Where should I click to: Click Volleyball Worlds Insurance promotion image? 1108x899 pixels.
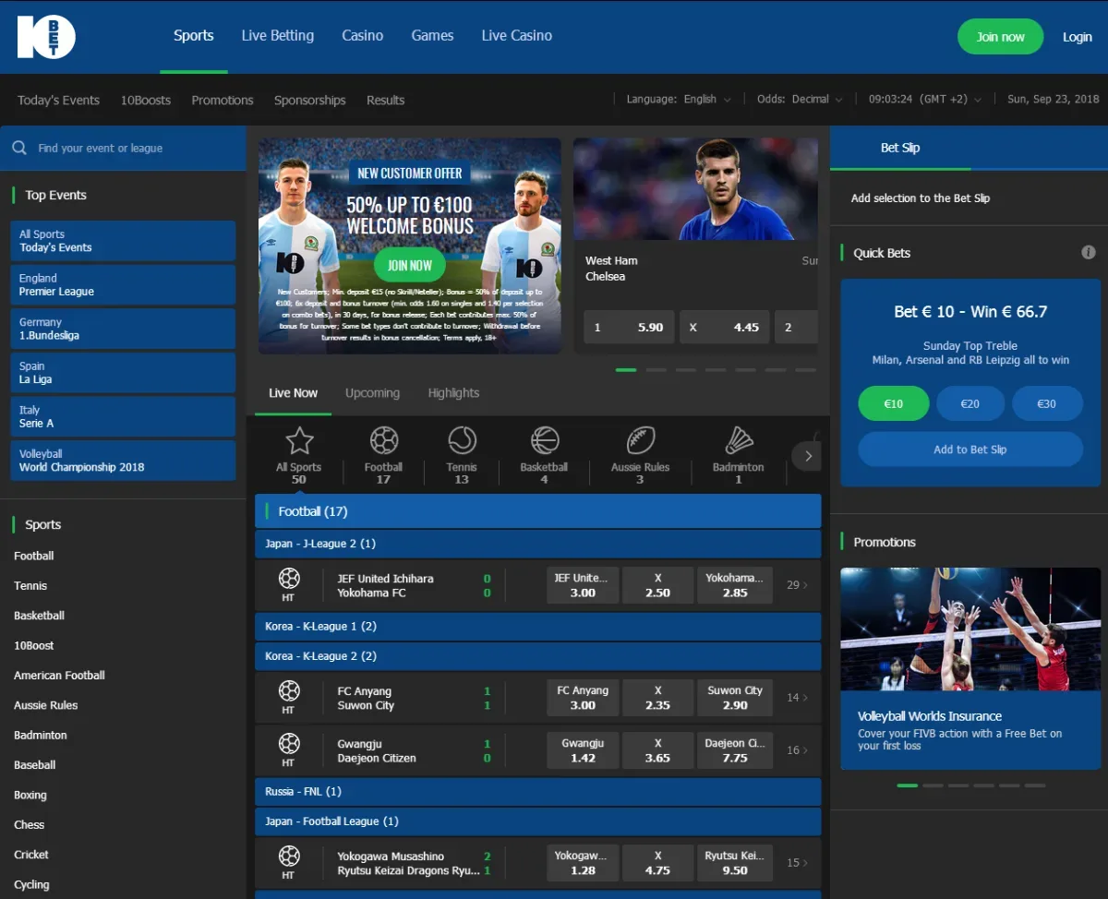coord(970,629)
